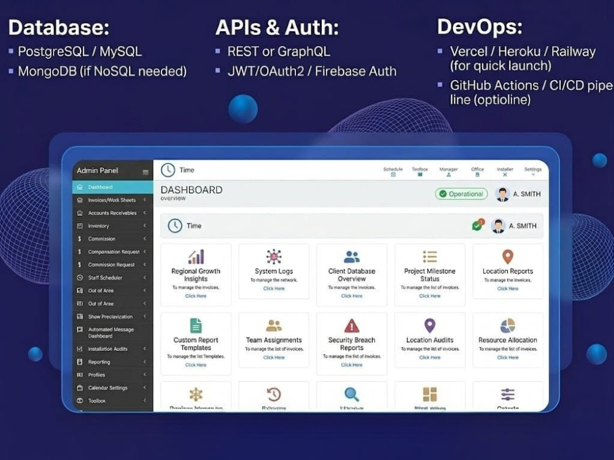
Task: Click the Installation Audits sidebar icon
Action: [x=80, y=348]
